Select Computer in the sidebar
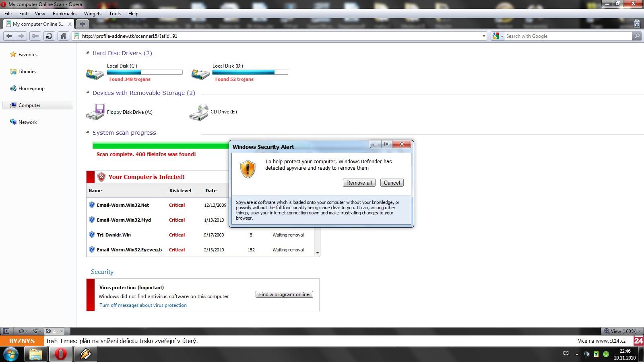The width and height of the screenshot is (644, 362). coord(37,105)
